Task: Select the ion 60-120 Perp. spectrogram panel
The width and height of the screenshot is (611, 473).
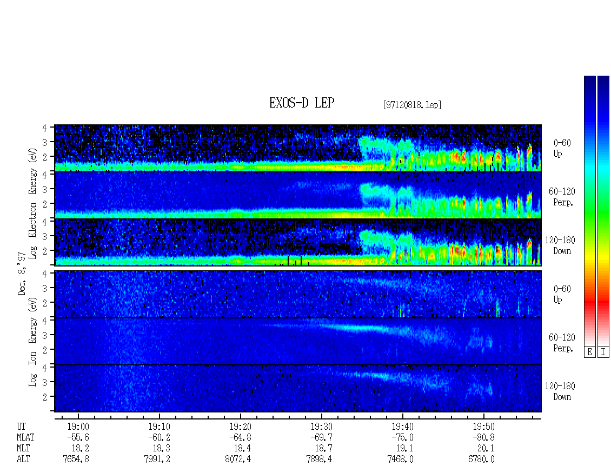Action: pyautogui.click(x=298, y=341)
